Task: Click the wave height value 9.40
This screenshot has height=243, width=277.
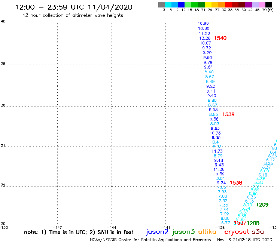Action: click(x=211, y=96)
